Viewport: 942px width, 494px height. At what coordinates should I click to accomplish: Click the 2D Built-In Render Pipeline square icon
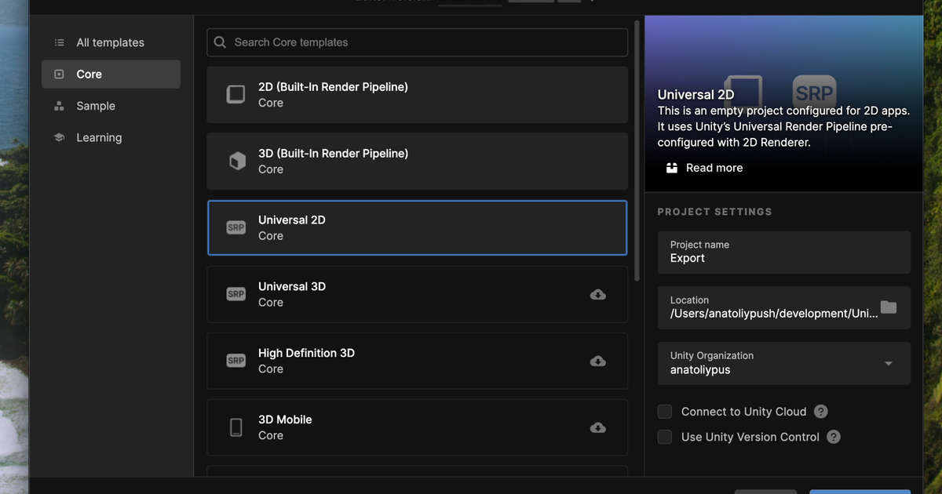pyautogui.click(x=235, y=95)
